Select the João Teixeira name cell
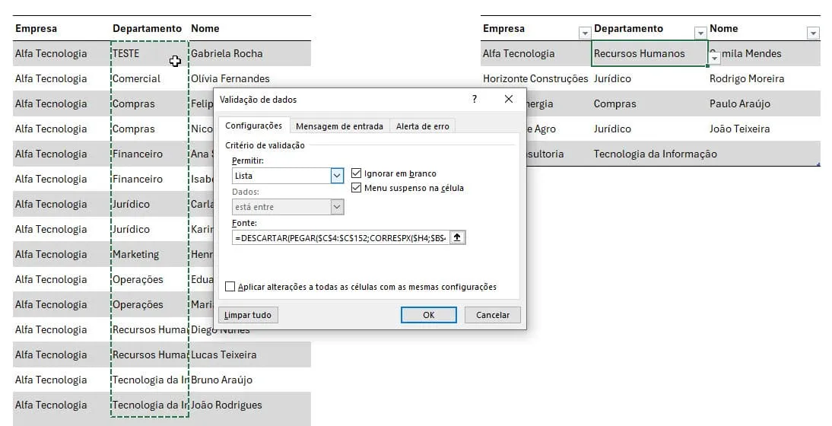The image size is (832, 426). click(x=764, y=129)
